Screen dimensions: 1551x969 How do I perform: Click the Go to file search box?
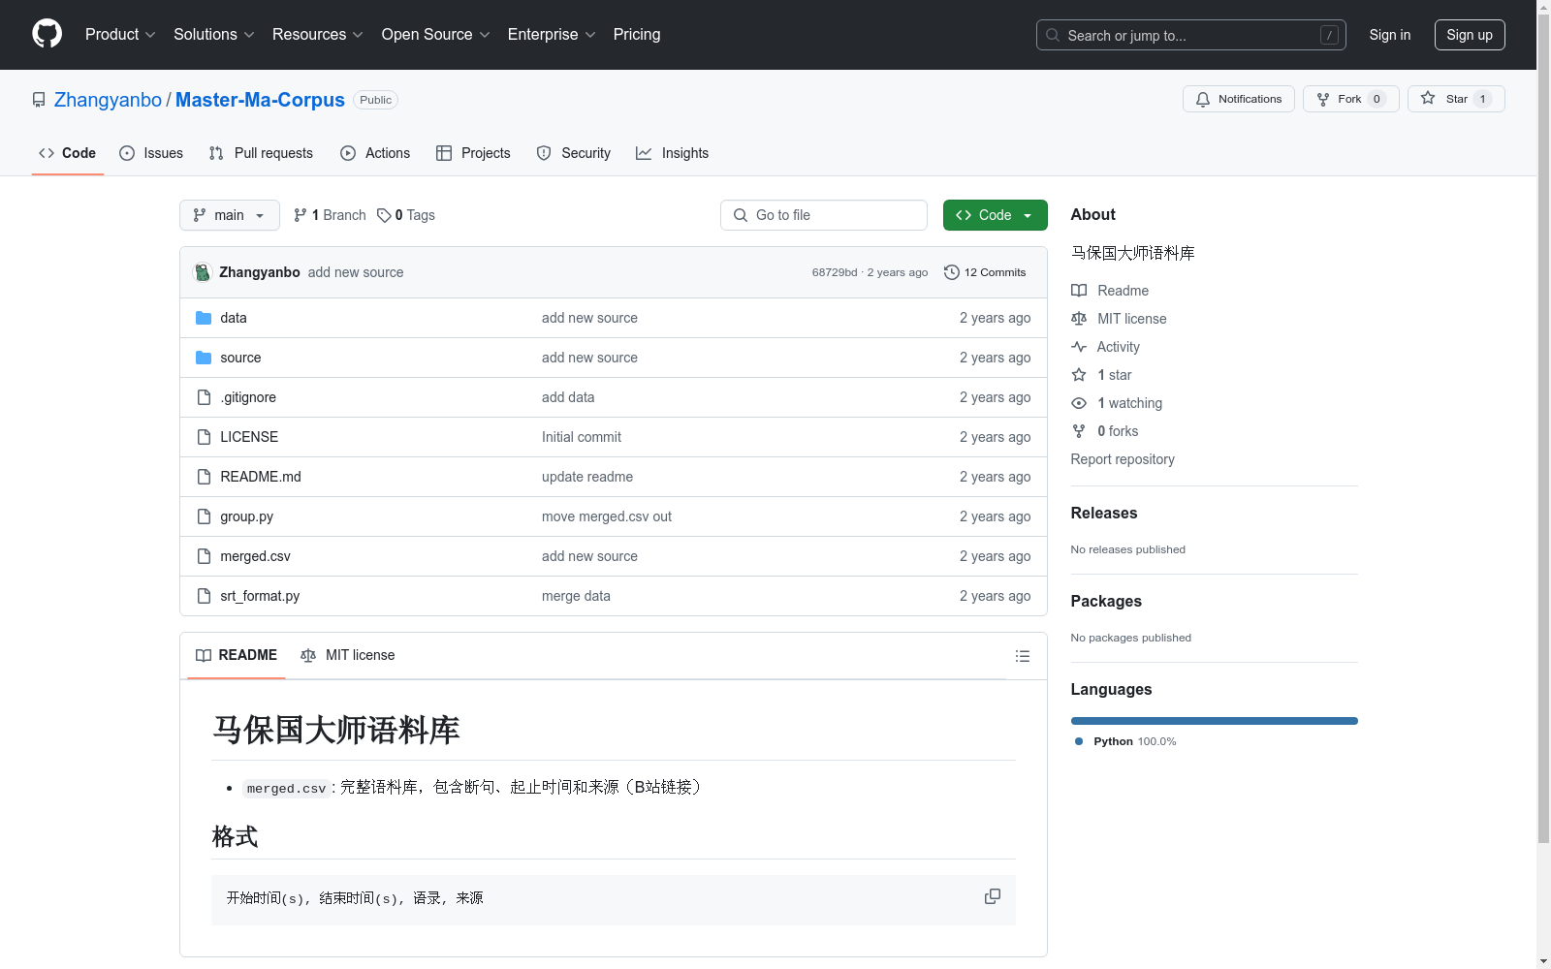824,215
